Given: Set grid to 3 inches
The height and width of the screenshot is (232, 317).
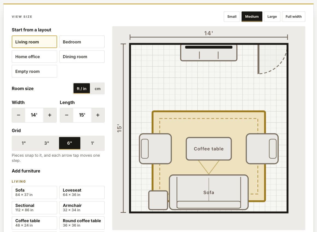Looking at the screenshot, I should click(47, 143).
